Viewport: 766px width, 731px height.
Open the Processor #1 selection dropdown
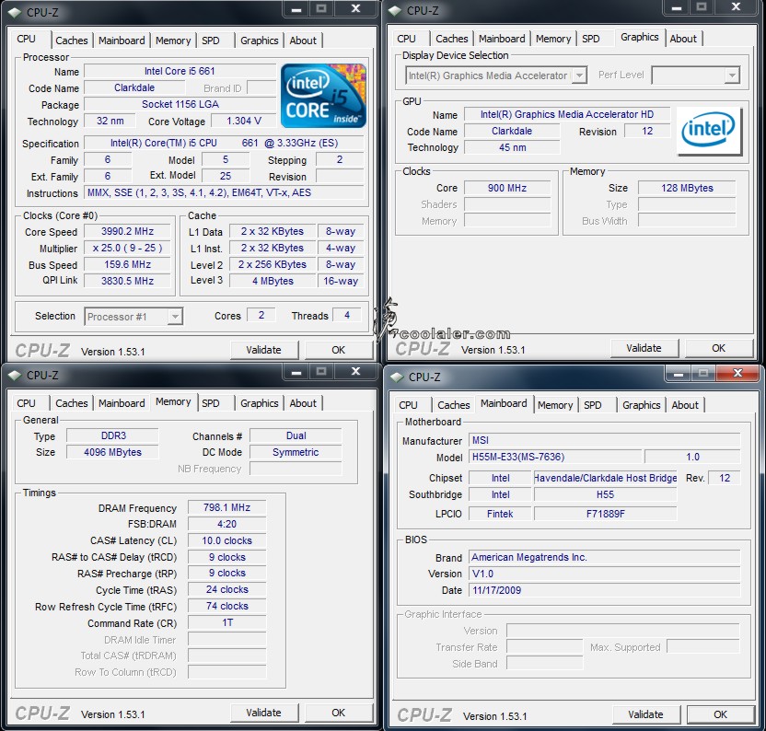pos(133,317)
